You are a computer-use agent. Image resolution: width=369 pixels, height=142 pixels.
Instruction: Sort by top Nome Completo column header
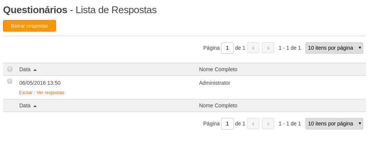(218, 69)
